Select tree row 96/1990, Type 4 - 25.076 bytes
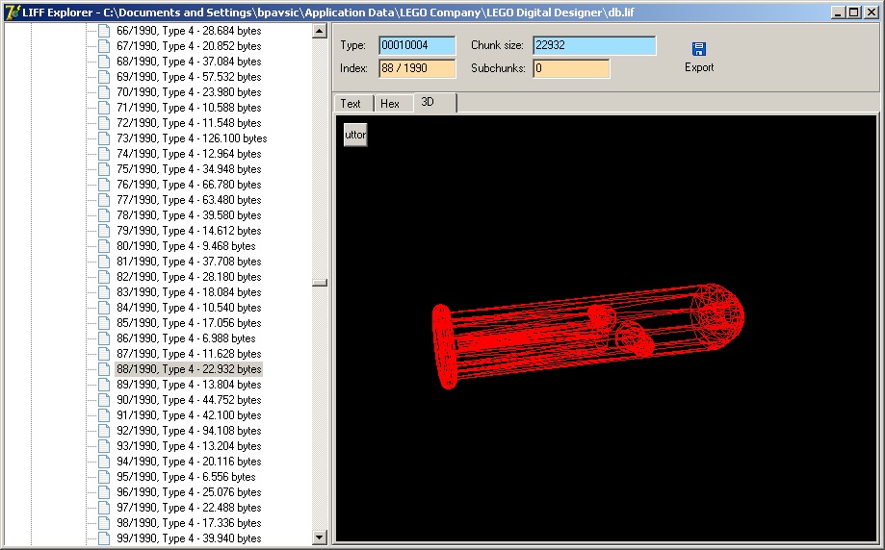The height and width of the screenshot is (550, 885). pyautogui.click(x=189, y=492)
